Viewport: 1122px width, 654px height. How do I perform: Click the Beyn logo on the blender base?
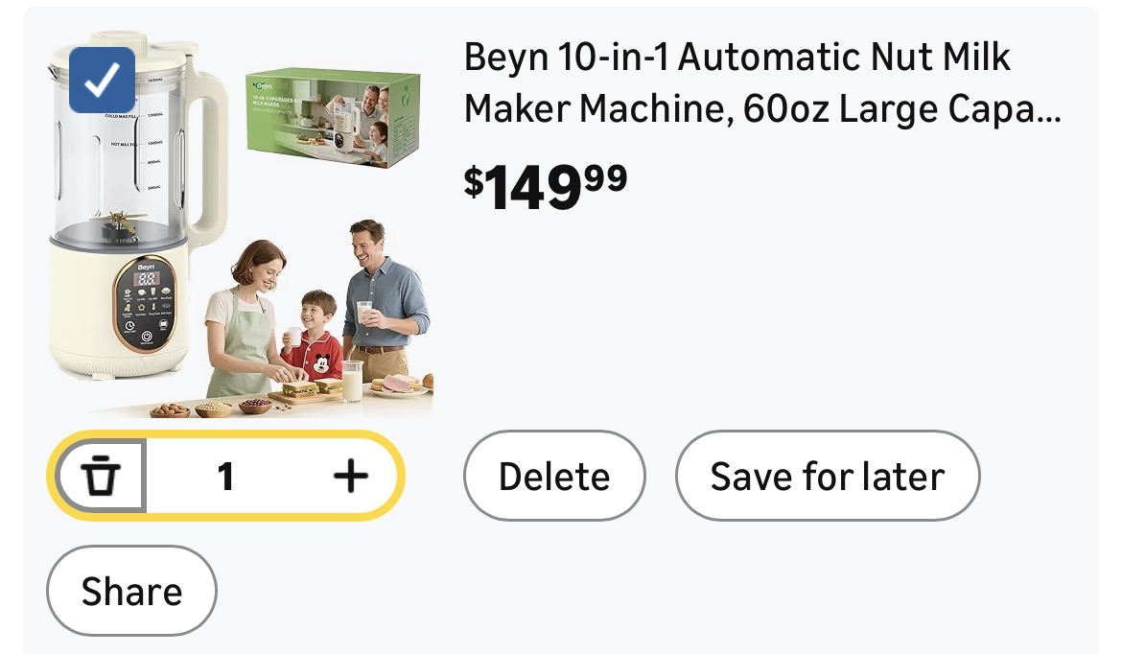coord(146,267)
